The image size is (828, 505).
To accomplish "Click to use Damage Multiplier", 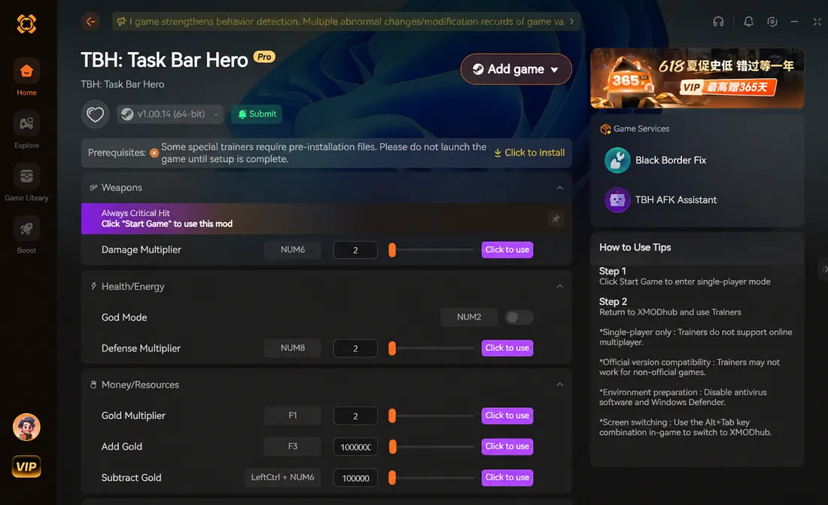I will pos(507,250).
